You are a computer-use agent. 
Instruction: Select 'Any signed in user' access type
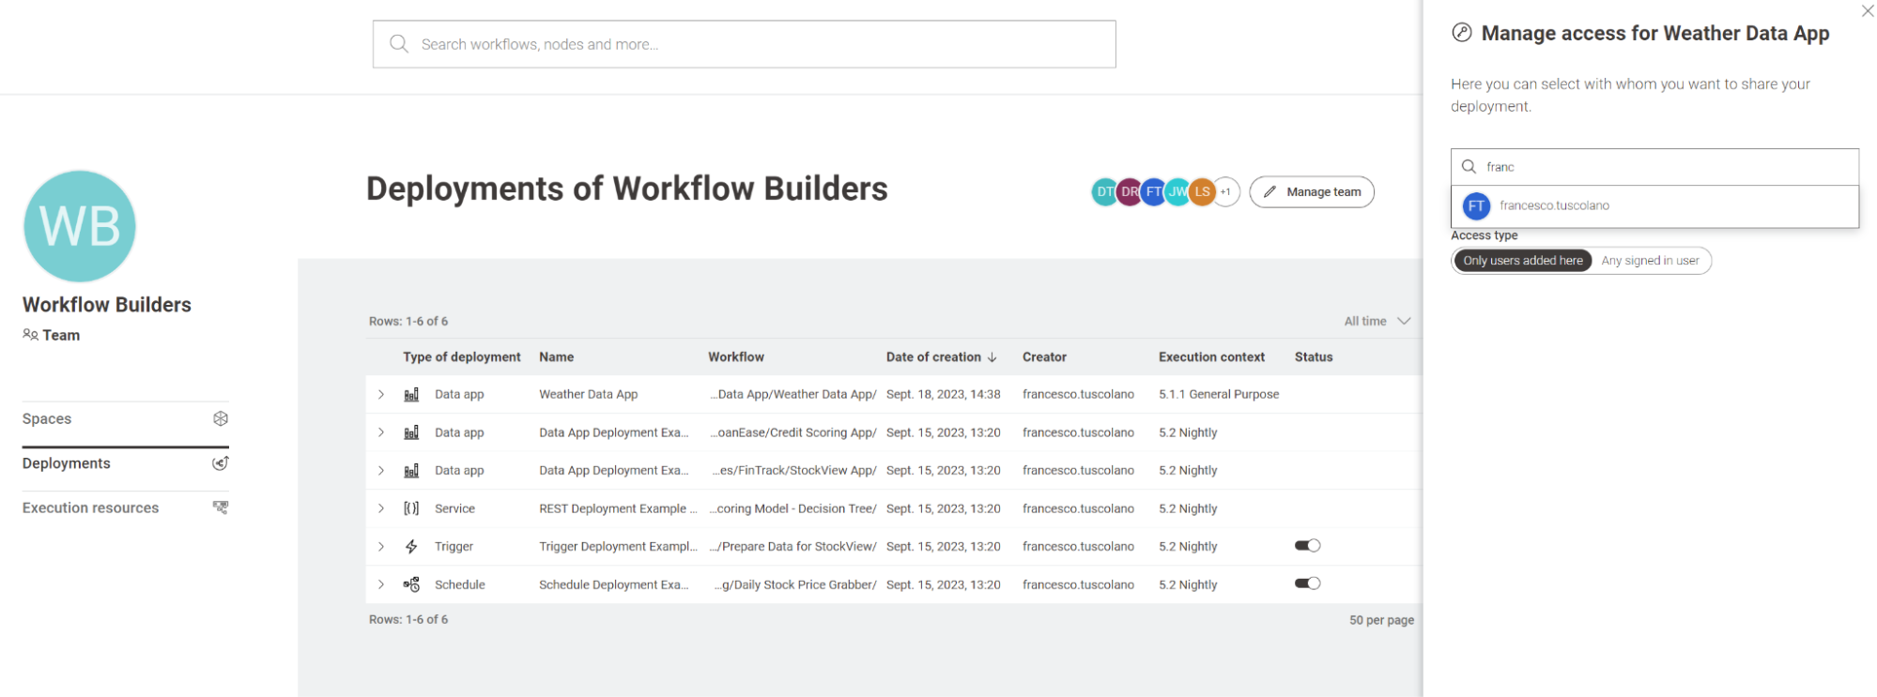[x=1650, y=261]
